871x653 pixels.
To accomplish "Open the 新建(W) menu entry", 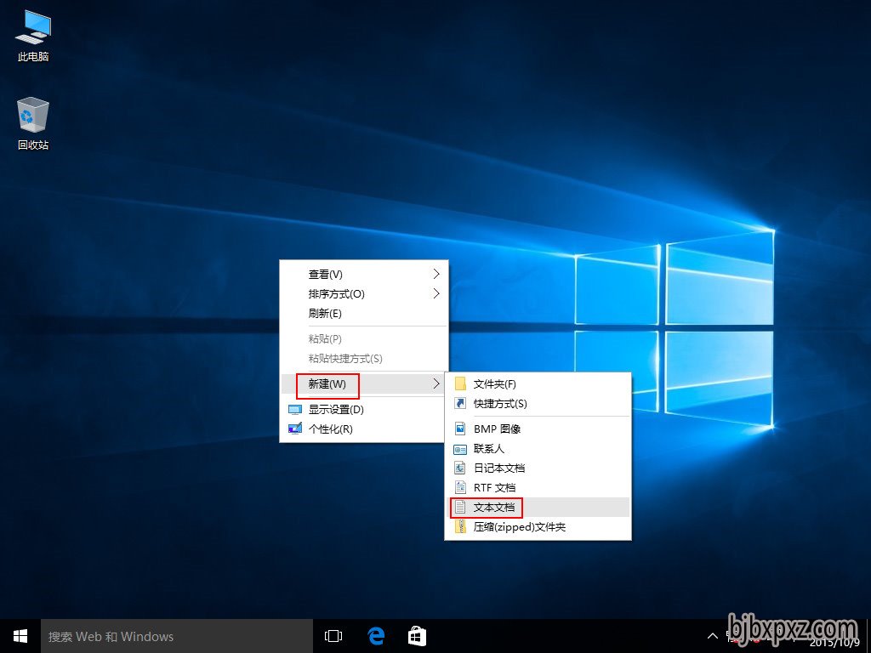I will pyautogui.click(x=364, y=384).
